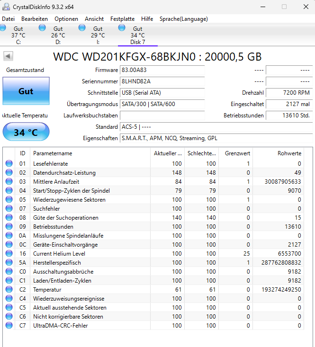Click status orb for Güte der Suchoperationen
This screenshot has height=347, width=315.
pyautogui.click(x=9, y=218)
